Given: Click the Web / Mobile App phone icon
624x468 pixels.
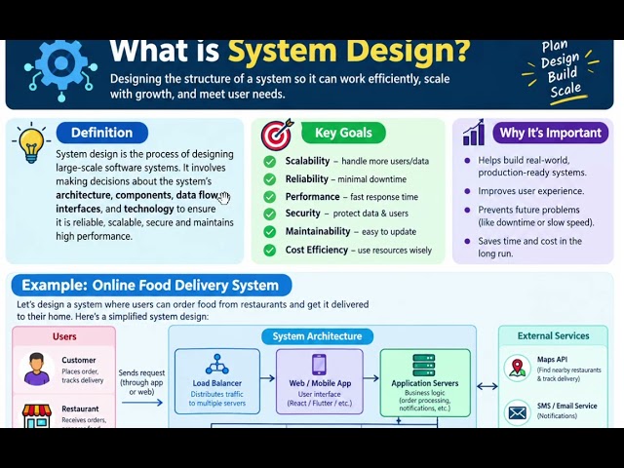Looking at the screenshot, I should pos(319,365).
